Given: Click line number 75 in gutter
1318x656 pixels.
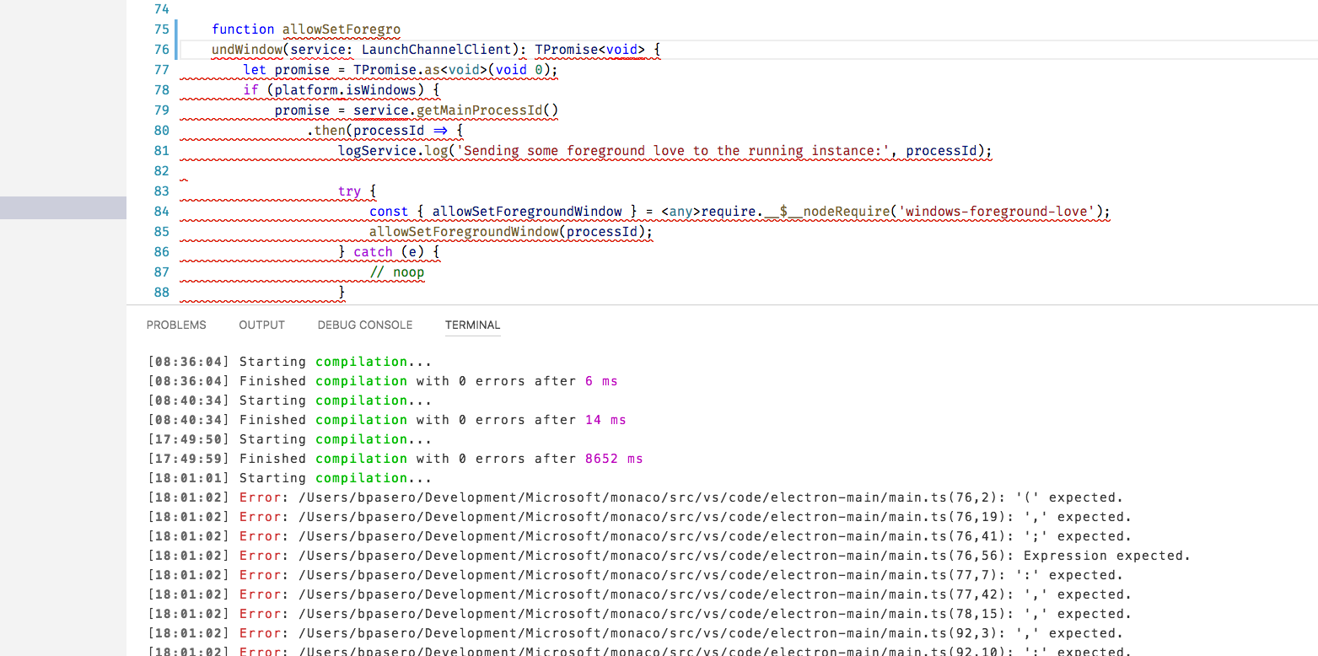Looking at the screenshot, I should [x=162, y=30].
